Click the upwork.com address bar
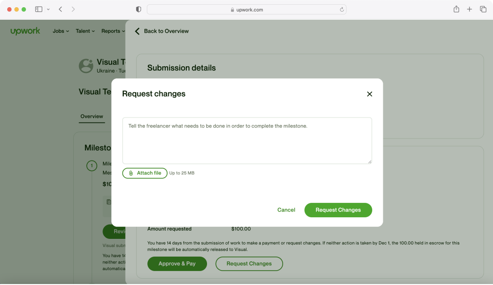493x285 pixels. click(x=246, y=10)
